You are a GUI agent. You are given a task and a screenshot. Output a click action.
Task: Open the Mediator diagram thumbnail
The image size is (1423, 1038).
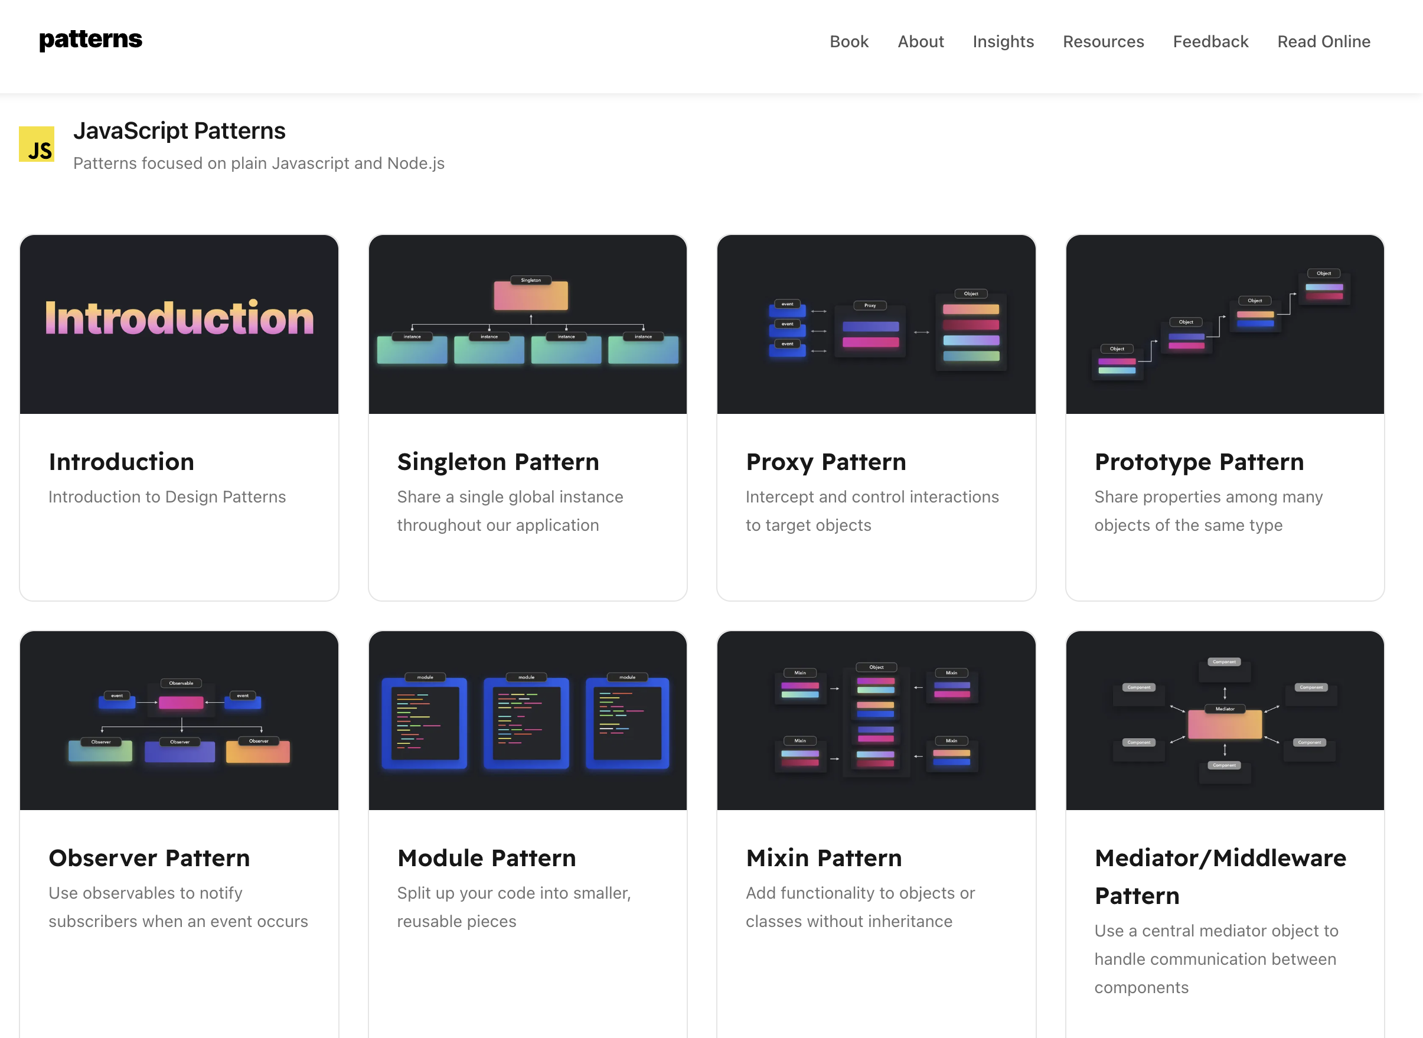tap(1224, 720)
